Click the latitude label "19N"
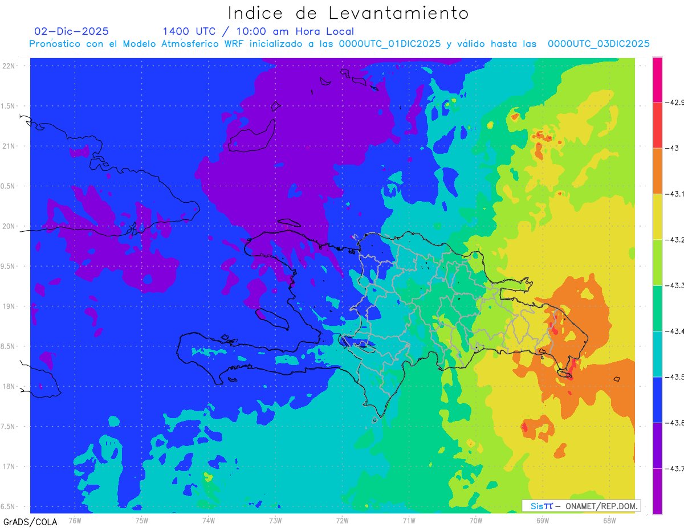This screenshot has width=684, height=528. click(10, 306)
